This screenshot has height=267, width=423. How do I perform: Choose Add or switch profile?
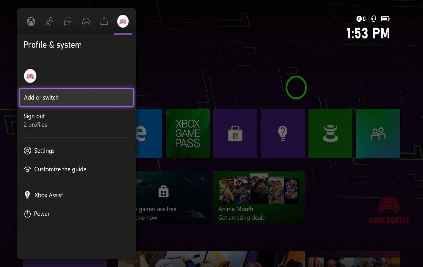tap(76, 97)
